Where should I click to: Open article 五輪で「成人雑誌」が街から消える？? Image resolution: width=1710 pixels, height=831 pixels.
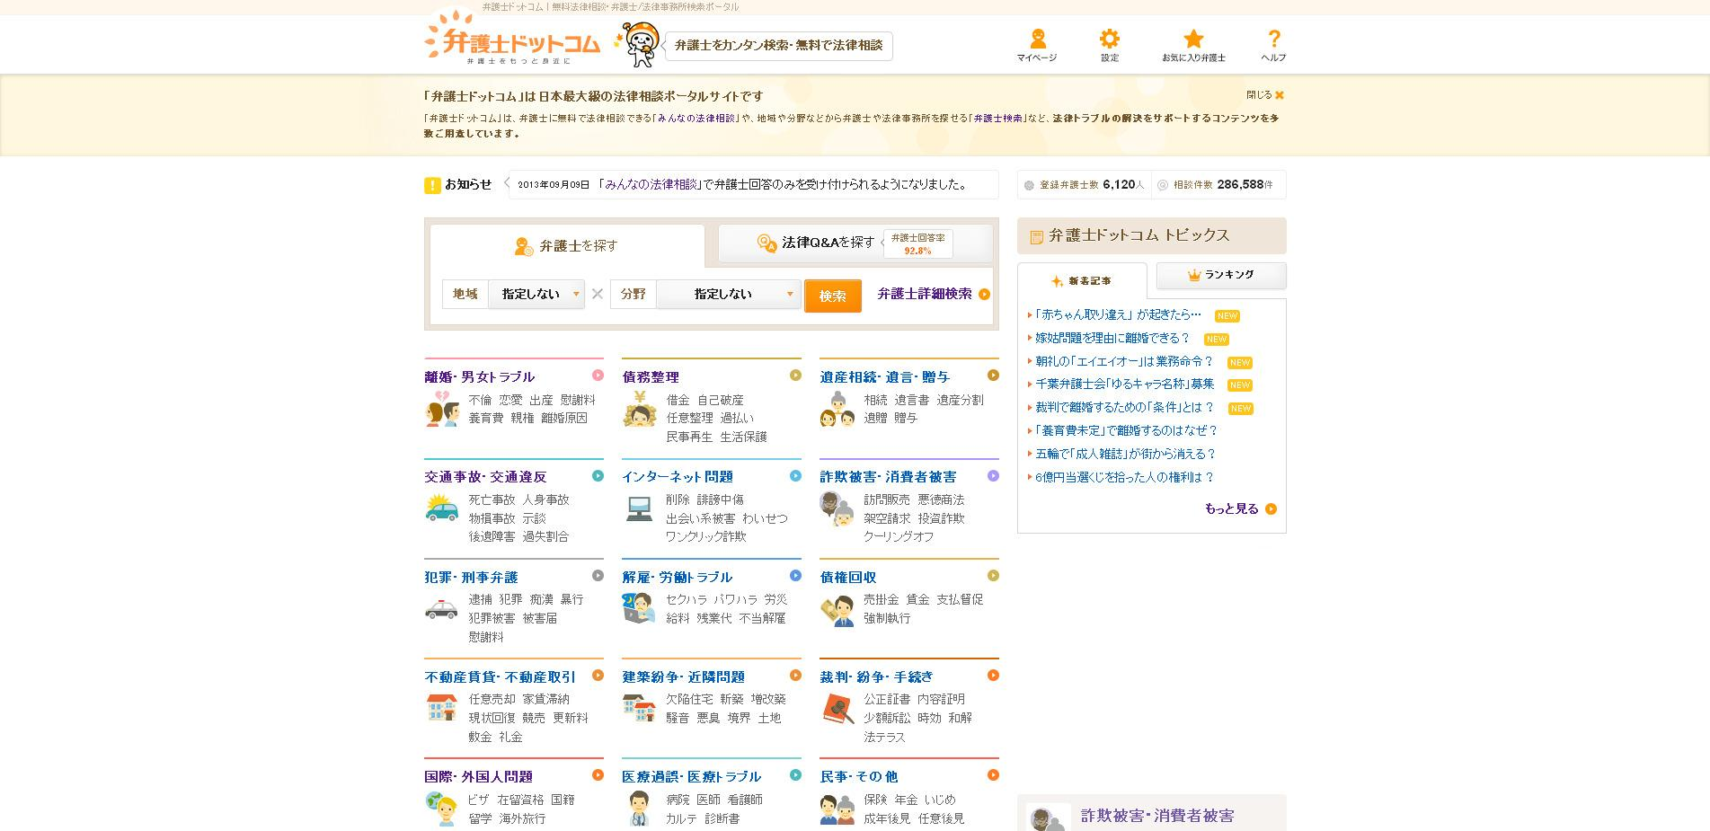1125,454
